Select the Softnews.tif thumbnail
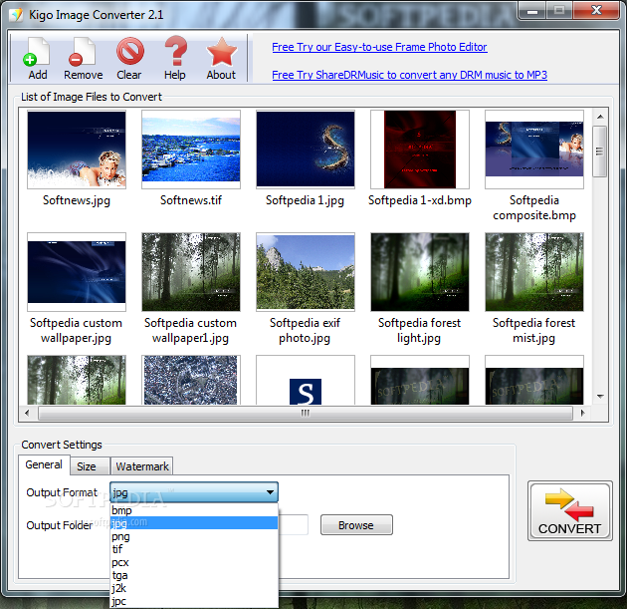Screen dimensions: 627x609 pos(191,150)
